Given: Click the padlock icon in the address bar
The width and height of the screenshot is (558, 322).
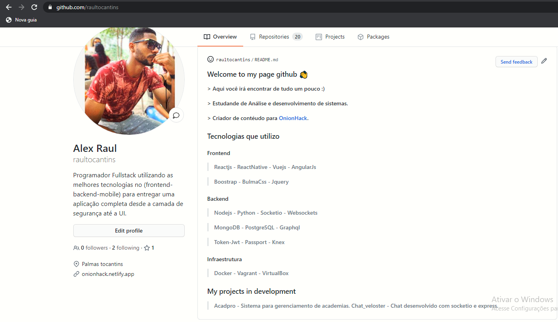Looking at the screenshot, I should pos(50,7).
